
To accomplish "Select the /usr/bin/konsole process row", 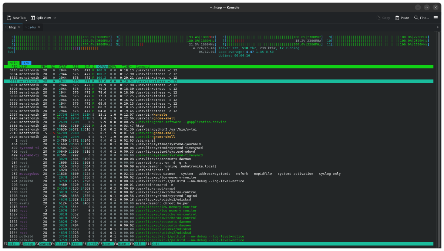I will [x=218, y=115].
